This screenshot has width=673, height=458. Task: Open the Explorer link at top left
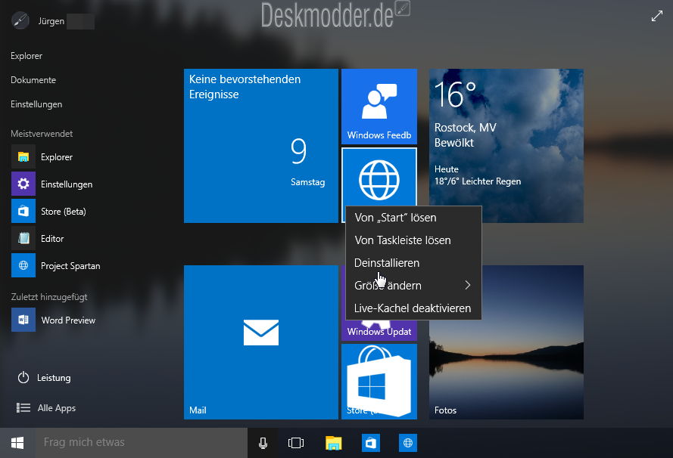click(26, 56)
